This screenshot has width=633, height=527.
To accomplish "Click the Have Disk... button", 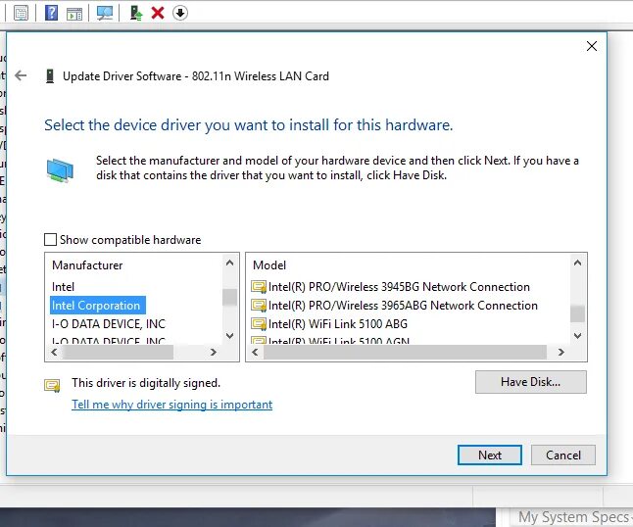I will [x=531, y=382].
